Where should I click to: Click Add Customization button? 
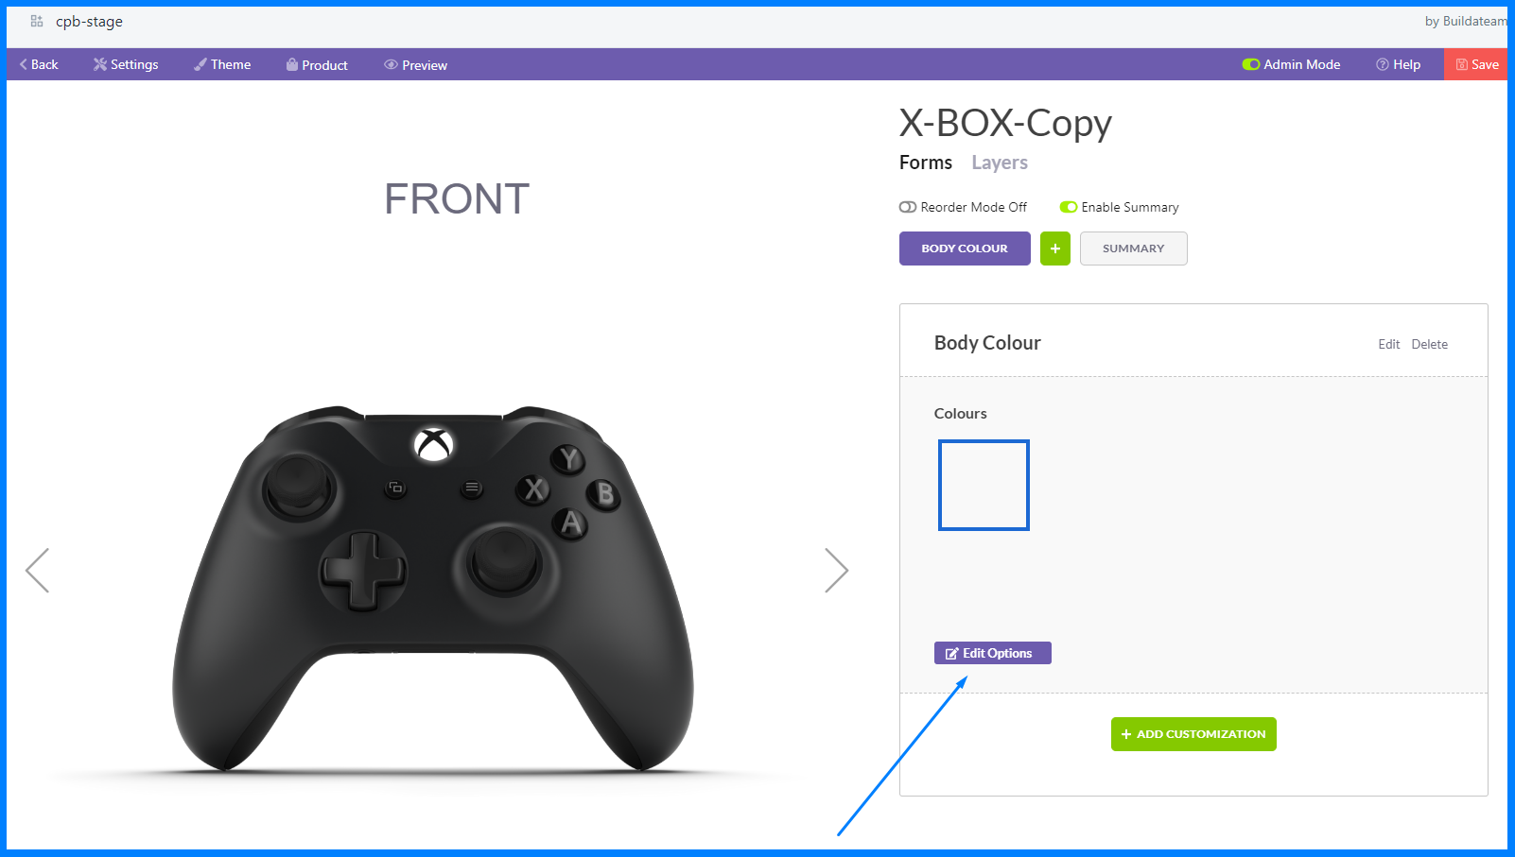tap(1193, 734)
